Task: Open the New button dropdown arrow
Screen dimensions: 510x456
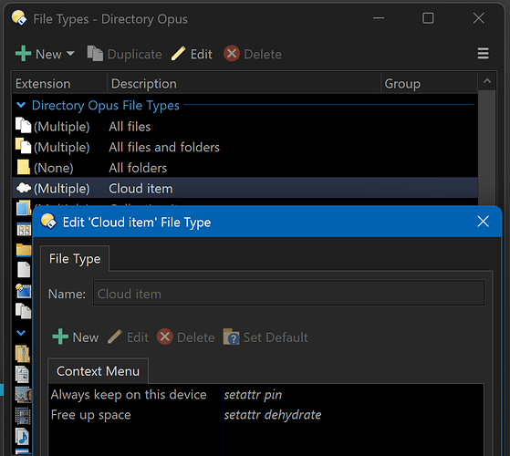Action: (70, 53)
